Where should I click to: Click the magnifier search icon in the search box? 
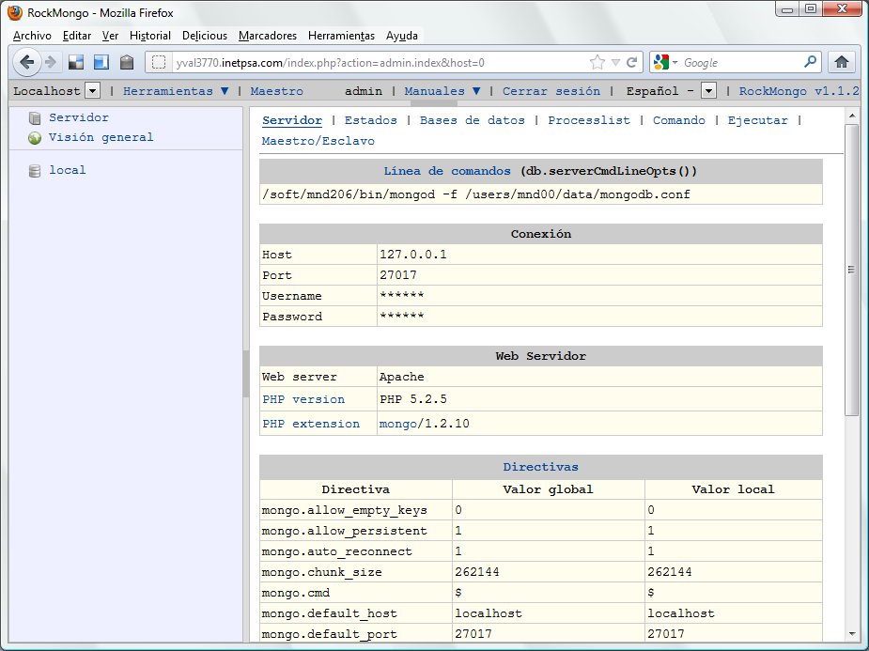[x=810, y=62]
